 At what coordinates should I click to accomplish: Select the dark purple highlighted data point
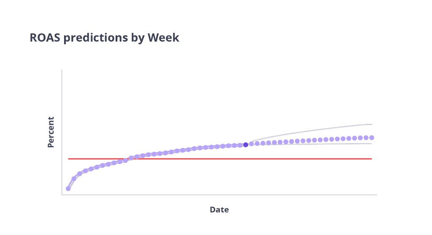(246, 145)
